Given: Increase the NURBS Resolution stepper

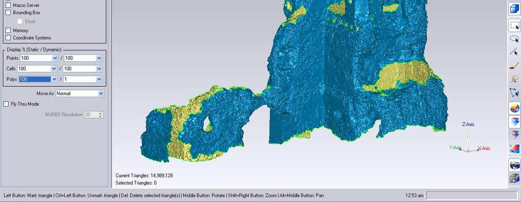Looking at the screenshot, I should tap(101, 113).
